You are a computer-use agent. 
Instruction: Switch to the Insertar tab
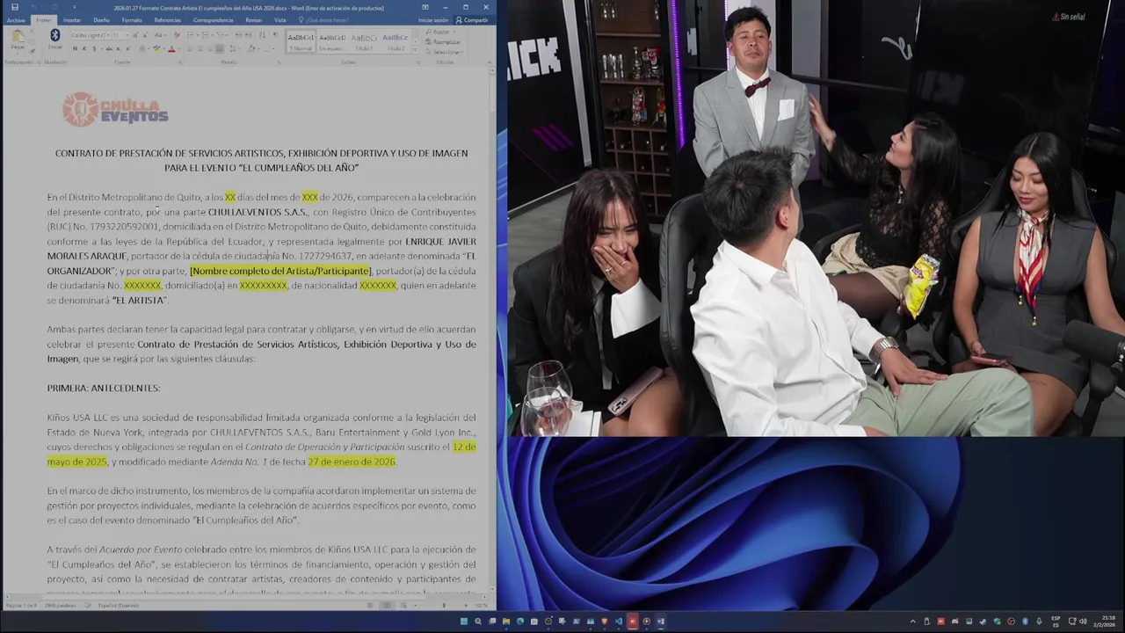click(72, 20)
